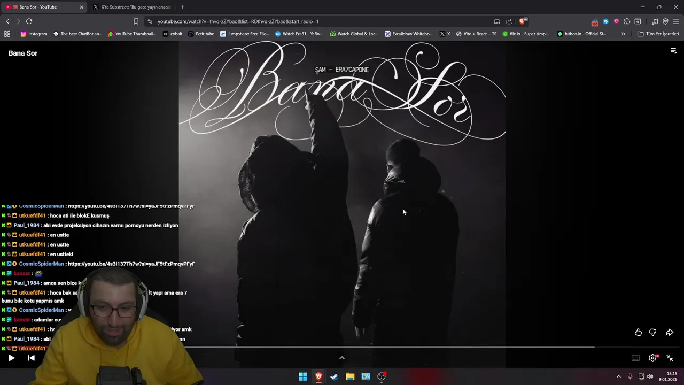Play the Bana Sor video
The width and height of the screenshot is (684, 385).
pyautogui.click(x=11, y=358)
